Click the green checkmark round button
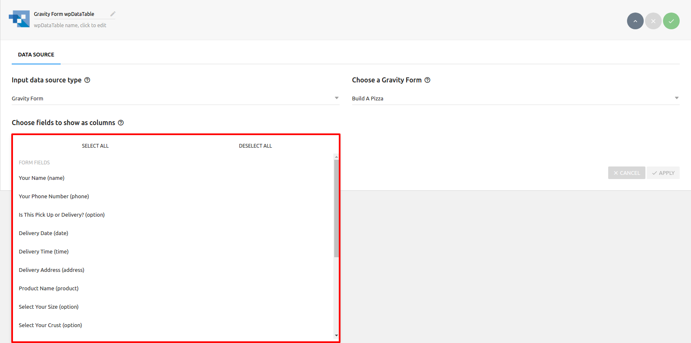This screenshot has width=691, height=343. point(671,21)
